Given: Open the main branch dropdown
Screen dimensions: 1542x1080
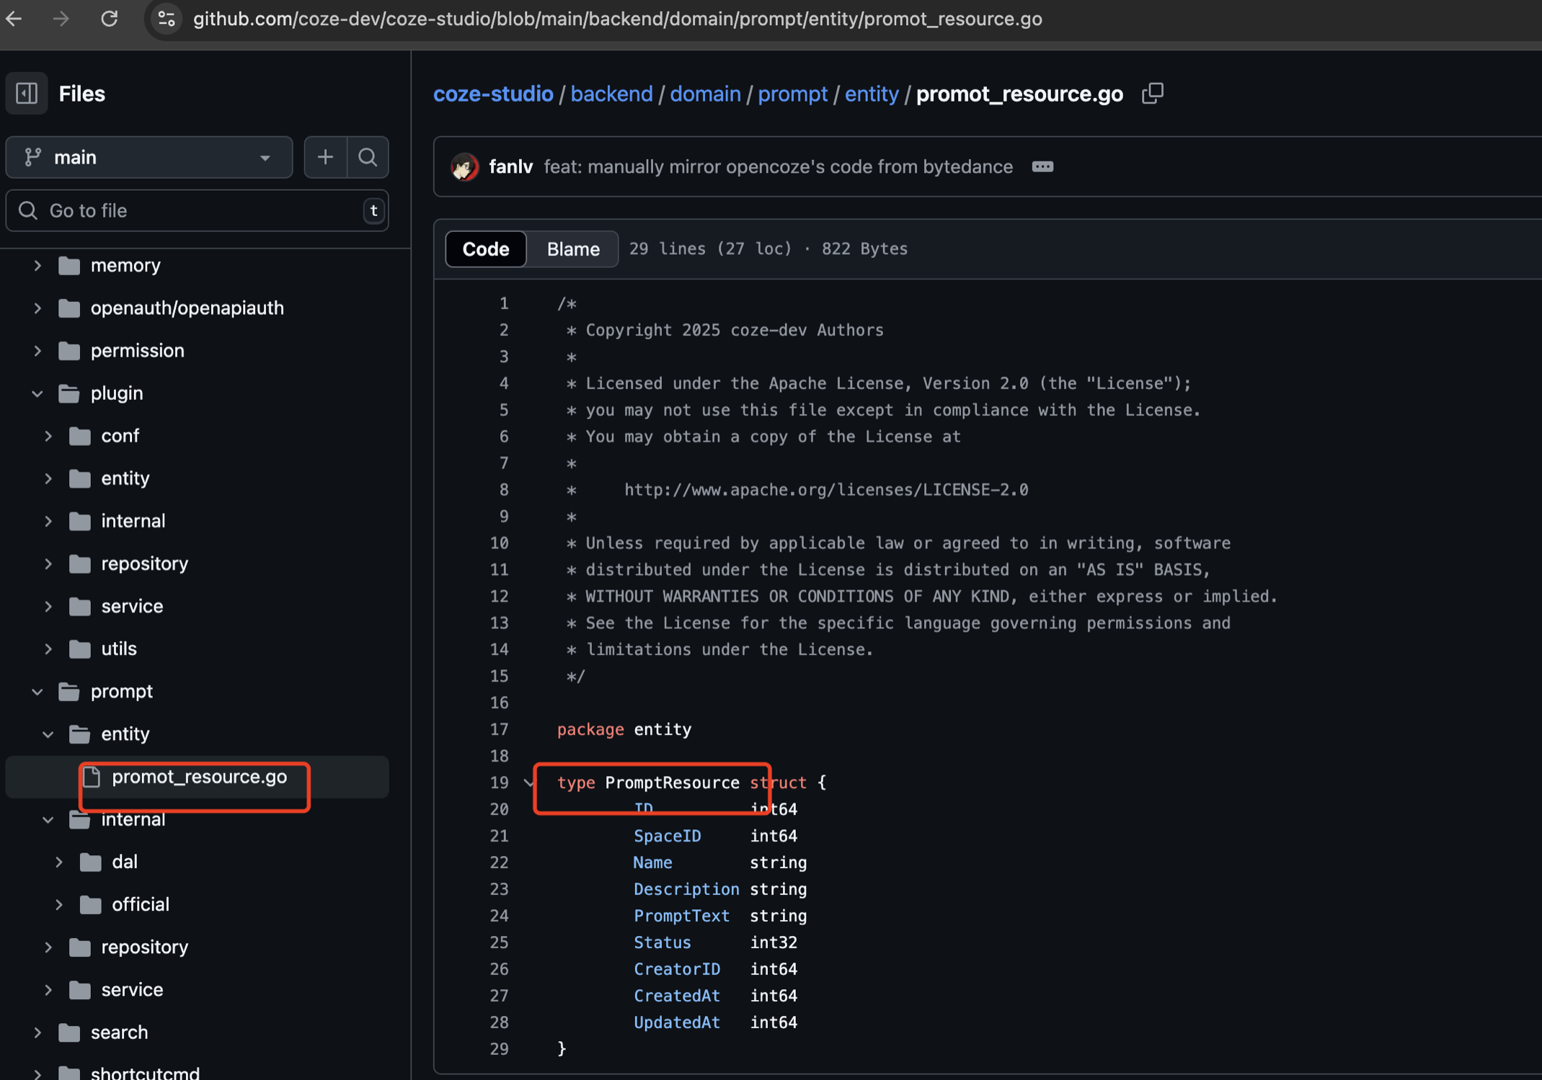Looking at the screenshot, I should click(x=149, y=157).
